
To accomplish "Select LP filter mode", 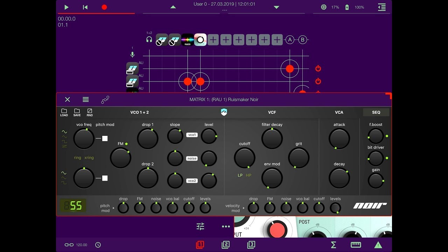I will point(240,175).
